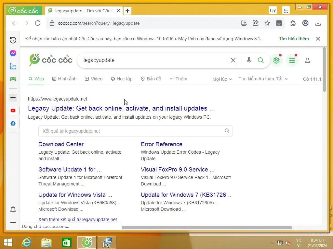The width and height of the screenshot is (333, 249).
Task: Start voice search with microphone icon
Action: pyautogui.click(x=249, y=60)
